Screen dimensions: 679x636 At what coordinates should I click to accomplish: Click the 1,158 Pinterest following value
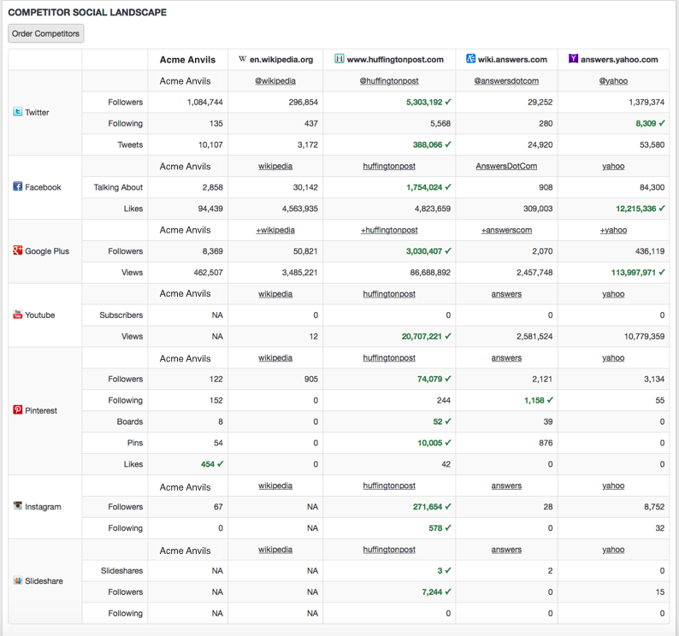point(534,400)
